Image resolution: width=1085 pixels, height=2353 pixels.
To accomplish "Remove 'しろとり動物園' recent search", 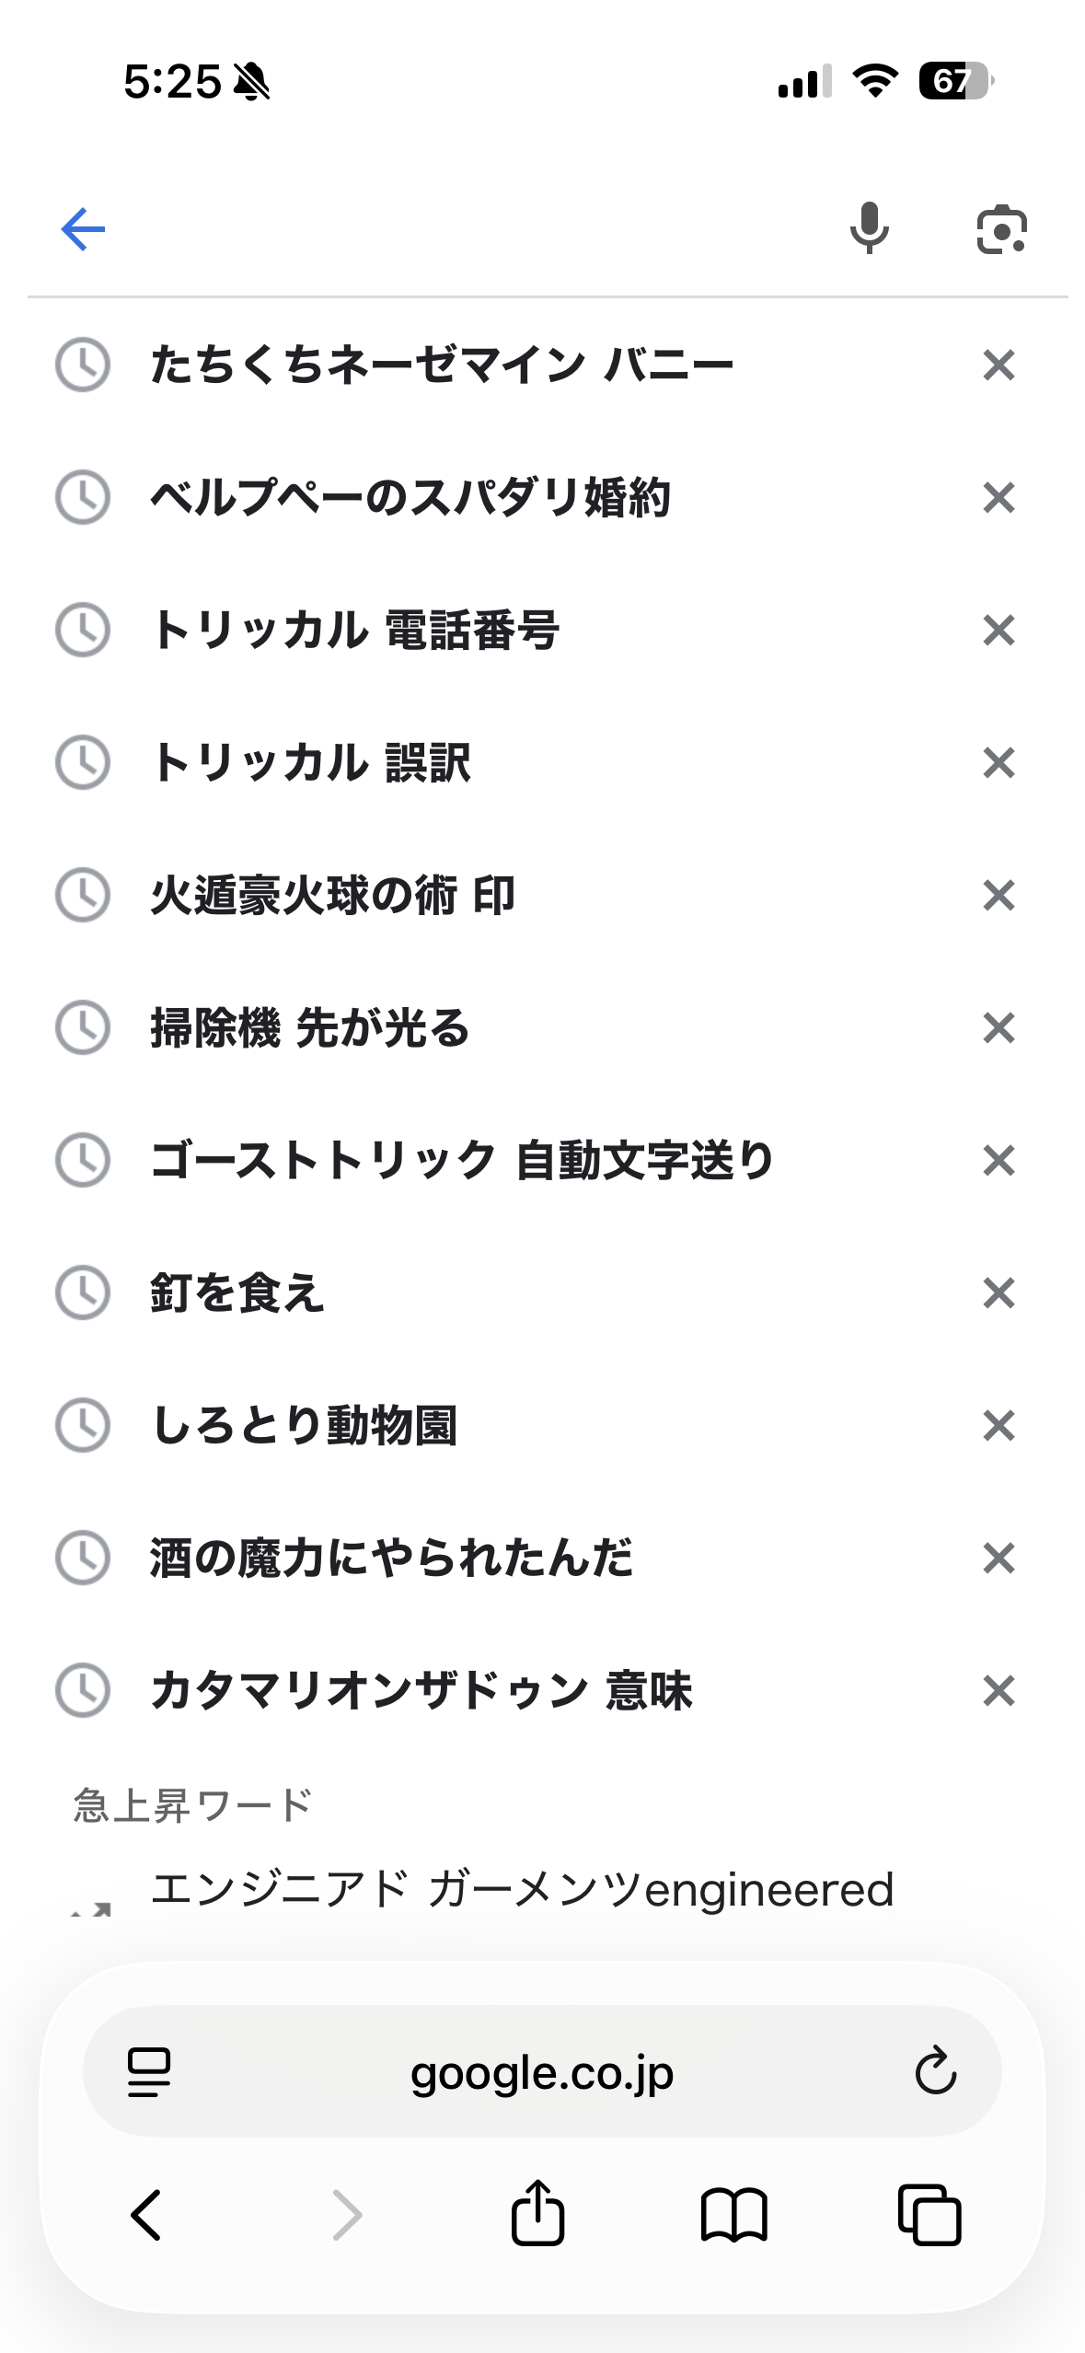I will pyautogui.click(x=998, y=1426).
